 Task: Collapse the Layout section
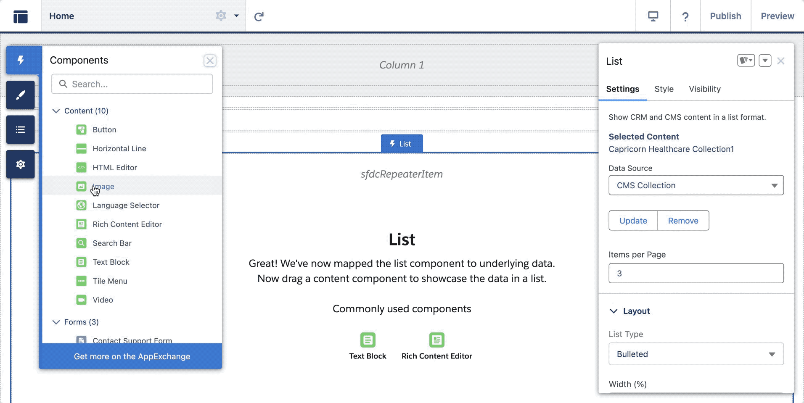pos(614,311)
